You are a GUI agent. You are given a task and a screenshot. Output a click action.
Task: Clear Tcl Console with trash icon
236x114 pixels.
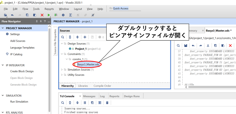(107, 103)
